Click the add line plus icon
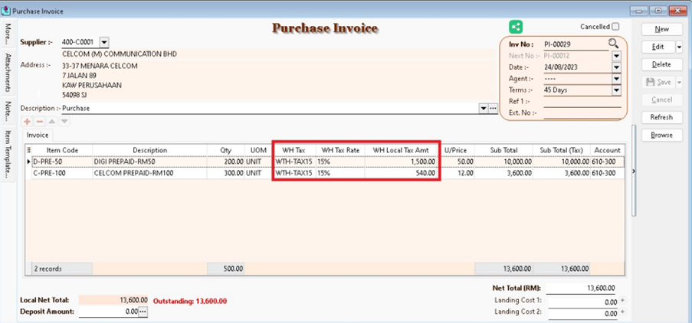 click(x=28, y=121)
